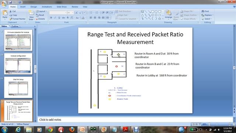This screenshot has width=236, height=133.
Task: Click Find in Editing group
Action: (x=205, y=11)
